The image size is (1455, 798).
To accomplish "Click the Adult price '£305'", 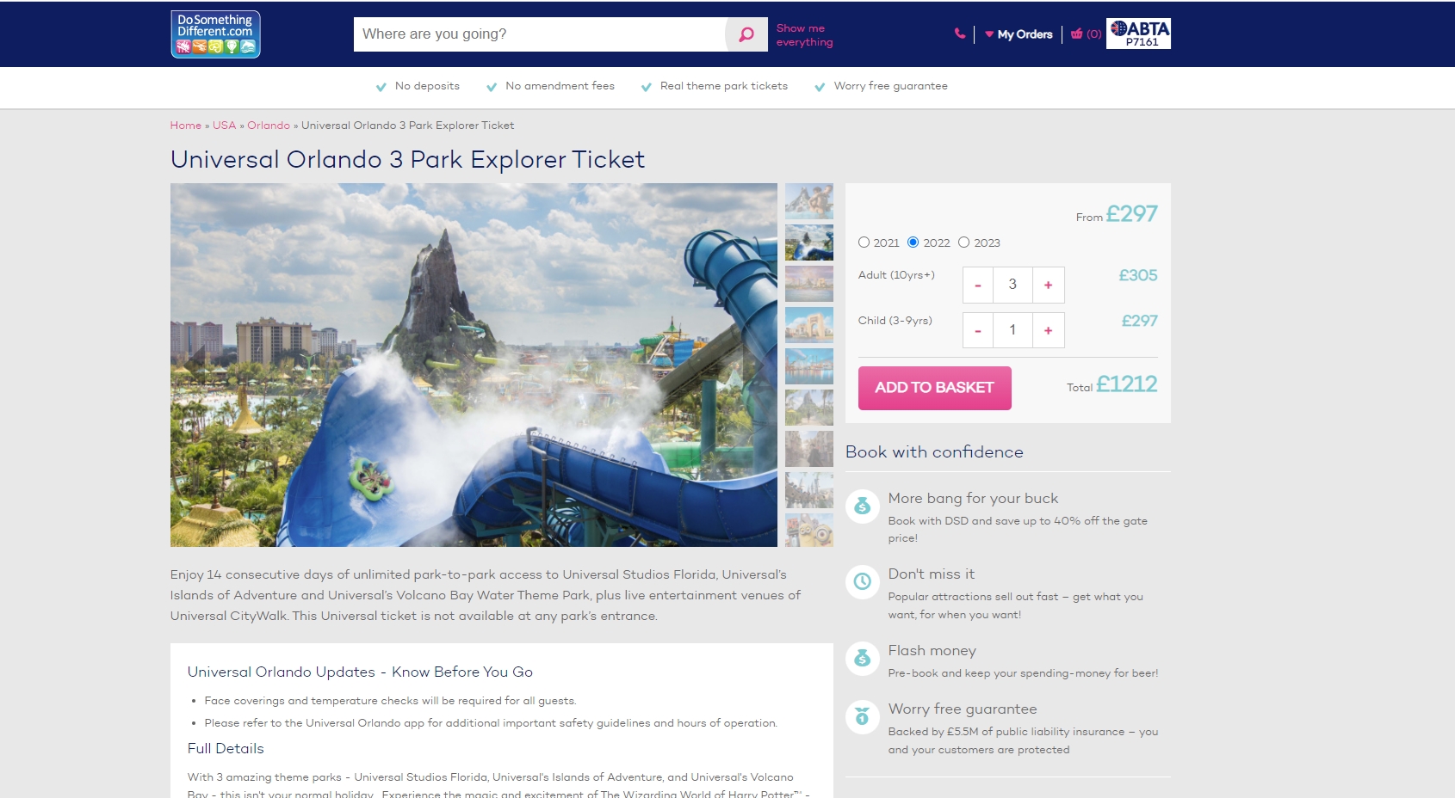I will [x=1138, y=276].
